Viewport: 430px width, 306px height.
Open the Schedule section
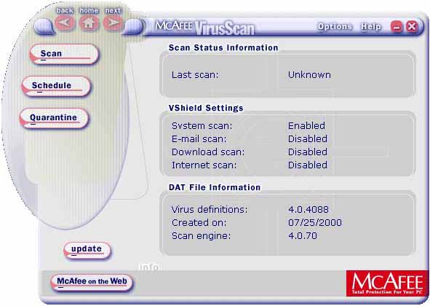pos(56,86)
